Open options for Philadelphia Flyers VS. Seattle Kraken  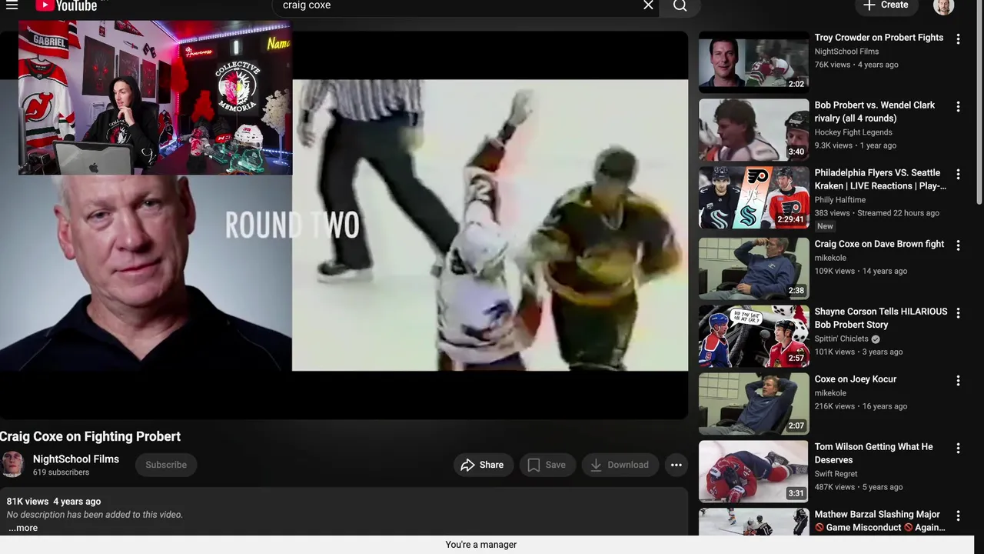pos(958,174)
